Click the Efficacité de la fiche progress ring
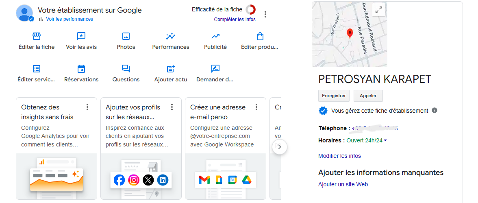 click(250, 9)
